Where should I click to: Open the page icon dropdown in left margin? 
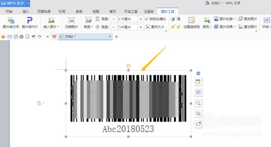43,103
